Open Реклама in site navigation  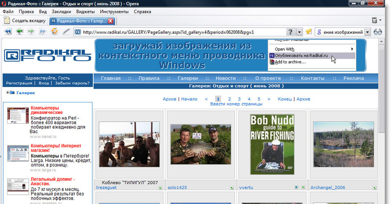tap(354, 78)
